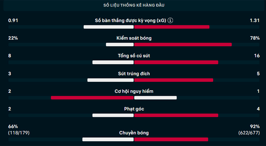Viewport: 266px width, 146px height.
Task: Click the white xG bar for 0.91
Action: (x=109, y=27)
